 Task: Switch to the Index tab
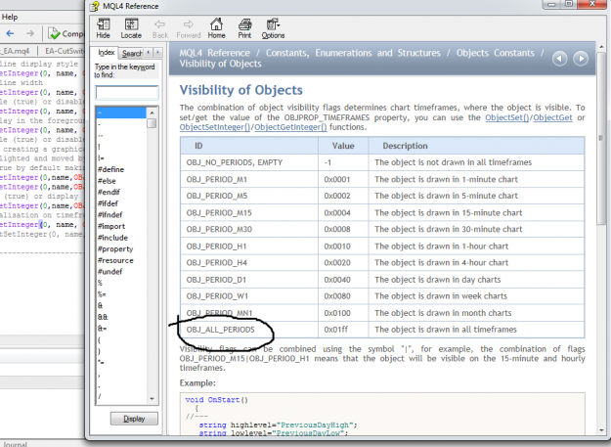pos(106,52)
